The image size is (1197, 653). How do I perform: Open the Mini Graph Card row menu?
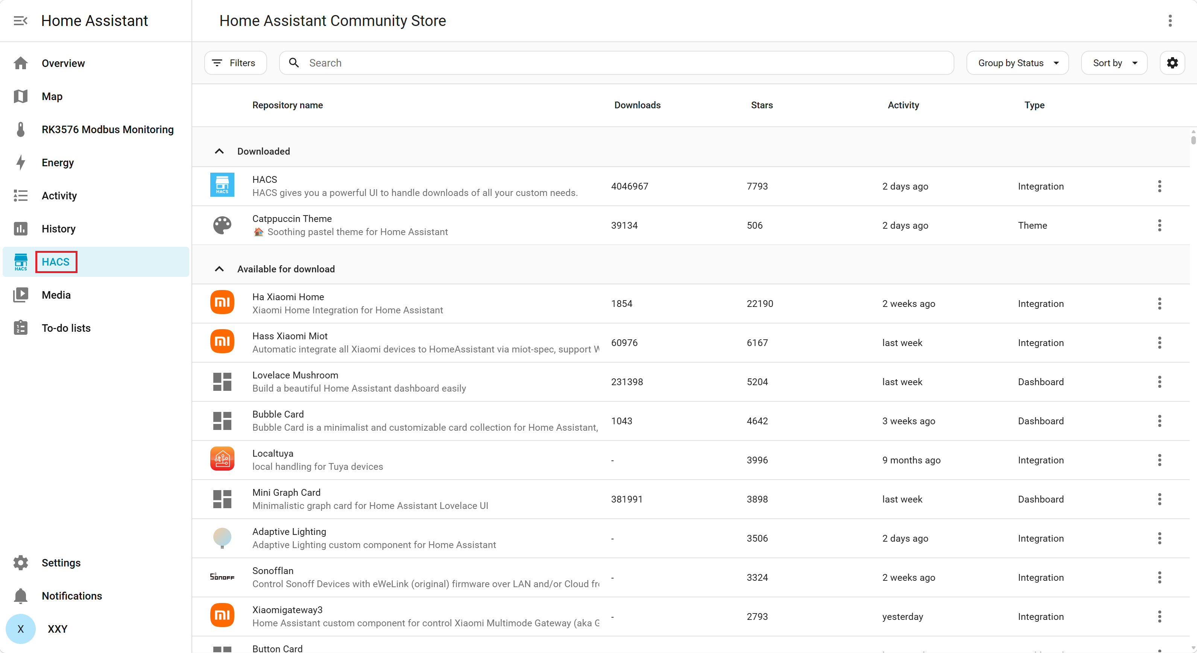coord(1159,499)
